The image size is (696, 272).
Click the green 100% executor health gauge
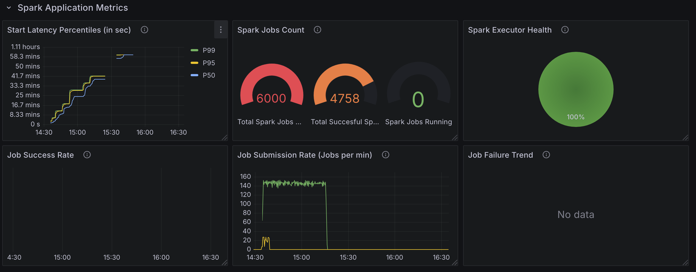coord(576,89)
